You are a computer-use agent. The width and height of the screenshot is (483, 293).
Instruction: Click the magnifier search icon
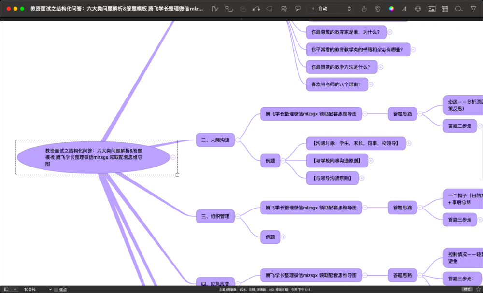(x=459, y=9)
